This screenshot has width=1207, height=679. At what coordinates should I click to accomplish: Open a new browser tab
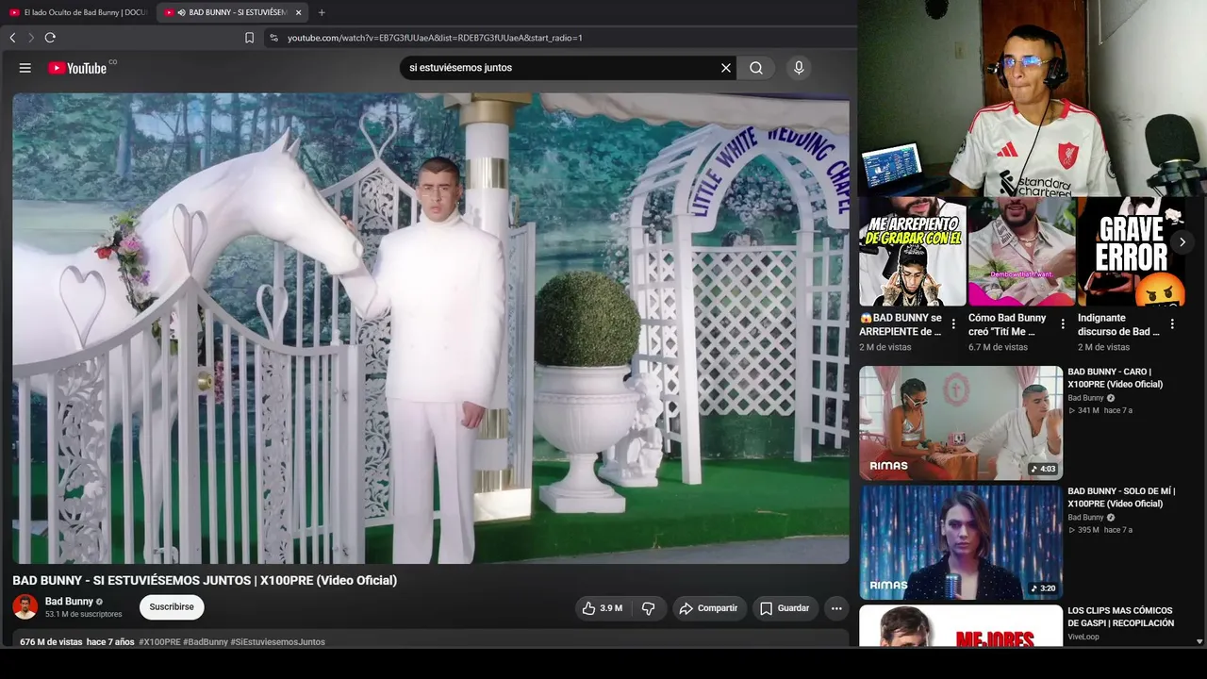tap(322, 12)
